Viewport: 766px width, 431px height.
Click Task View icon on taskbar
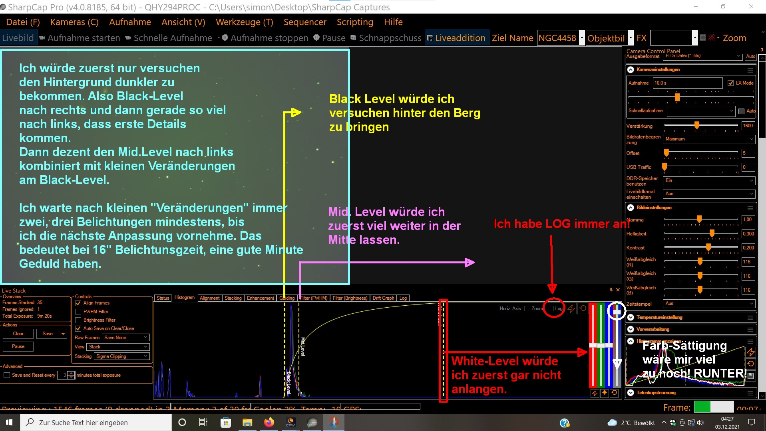coord(203,422)
